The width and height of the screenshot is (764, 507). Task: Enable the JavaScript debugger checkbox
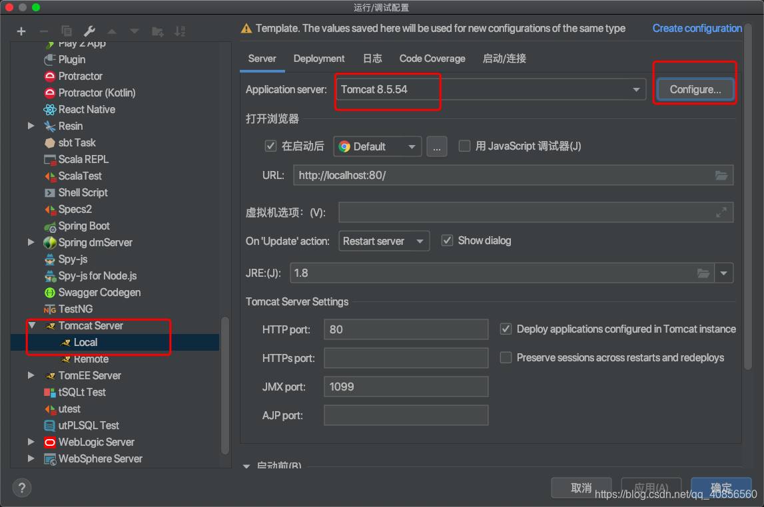[x=464, y=146]
